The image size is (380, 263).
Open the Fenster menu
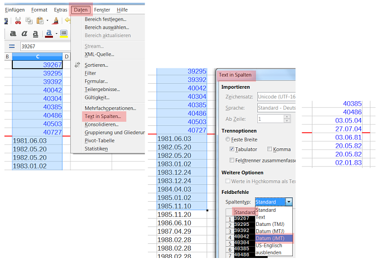[102, 10]
